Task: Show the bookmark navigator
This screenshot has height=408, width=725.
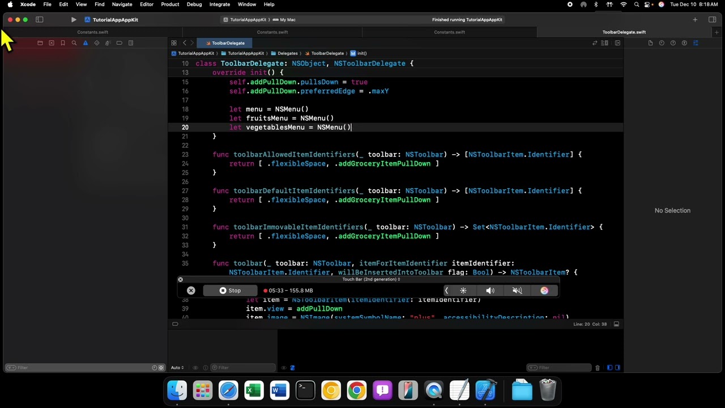Action: [x=62, y=43]
